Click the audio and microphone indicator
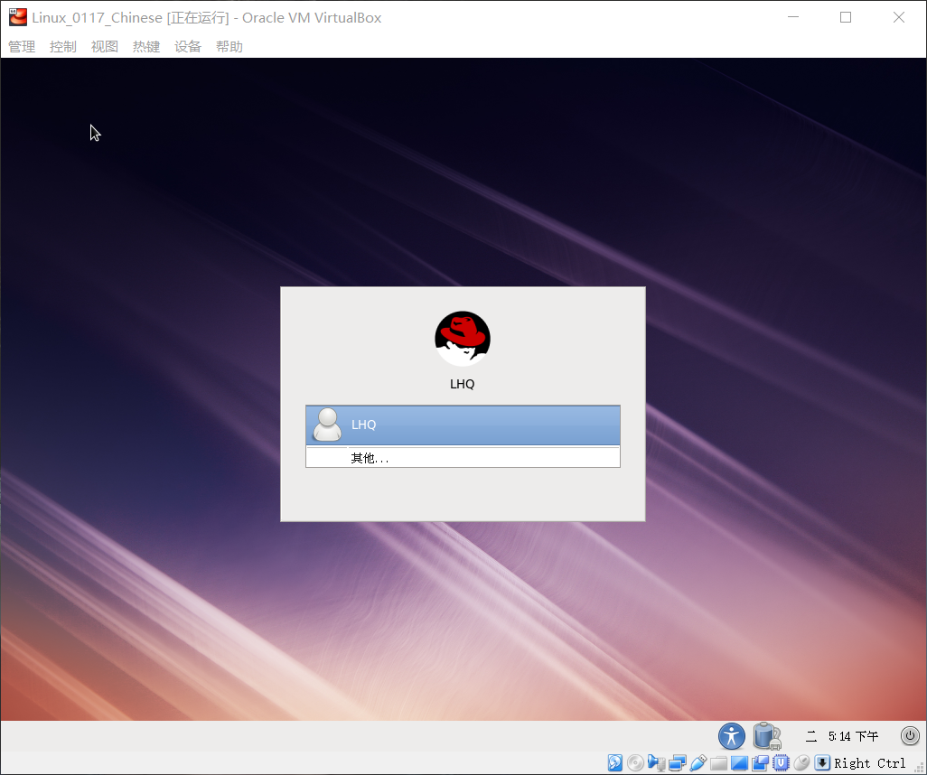927x775 pixels. 656,763
